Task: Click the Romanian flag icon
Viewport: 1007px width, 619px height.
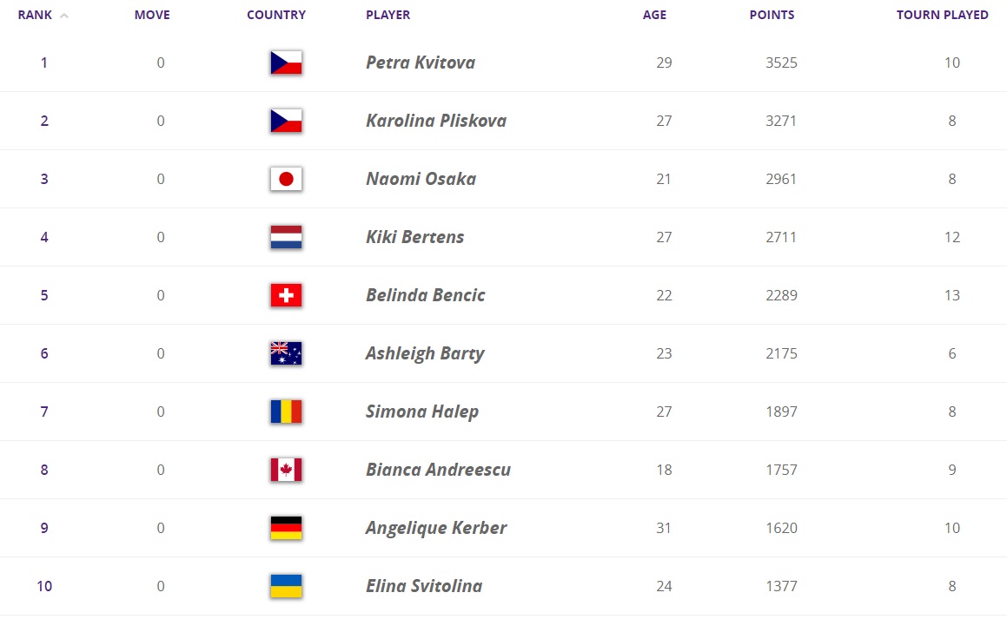Action: coord(286,412)
